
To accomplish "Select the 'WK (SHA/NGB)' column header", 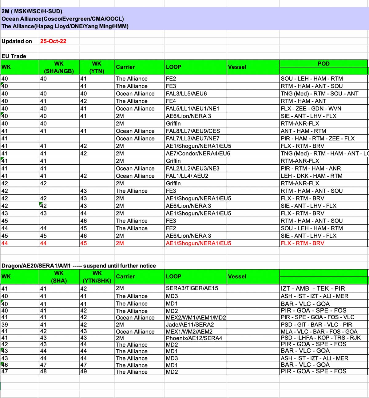I will [59, 67].
